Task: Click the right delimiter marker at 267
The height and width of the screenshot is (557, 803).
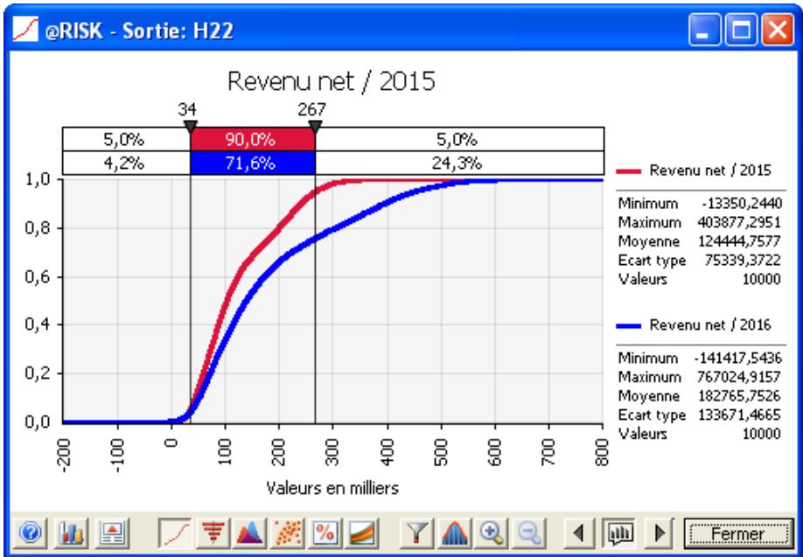Action: click(315, 124)
